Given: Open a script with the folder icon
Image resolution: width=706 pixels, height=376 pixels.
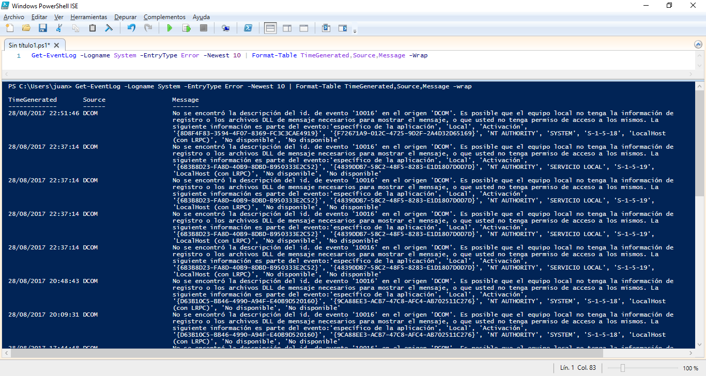Looking at the screenshot, I should 26,28.
